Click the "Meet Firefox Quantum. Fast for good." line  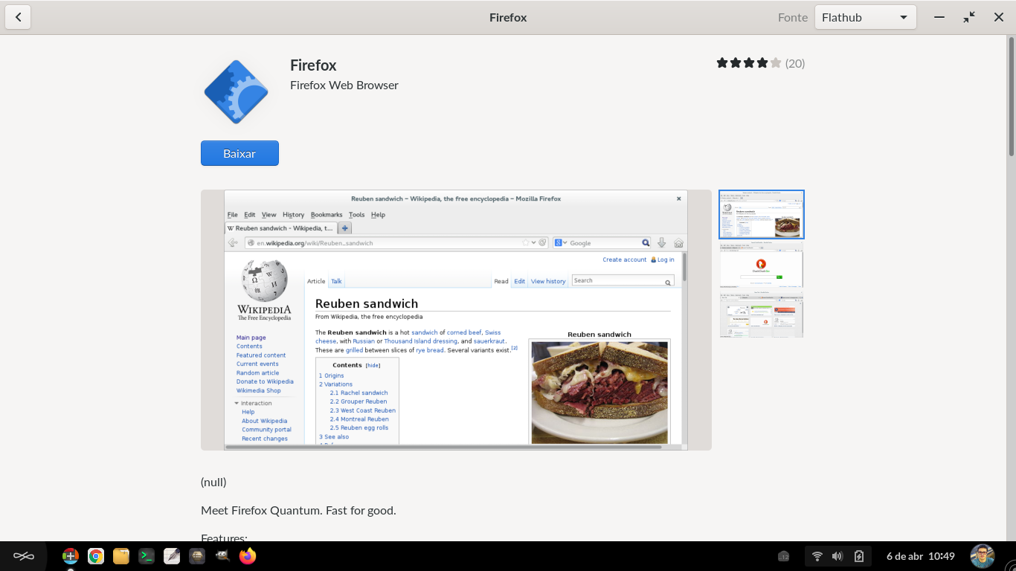298,510
